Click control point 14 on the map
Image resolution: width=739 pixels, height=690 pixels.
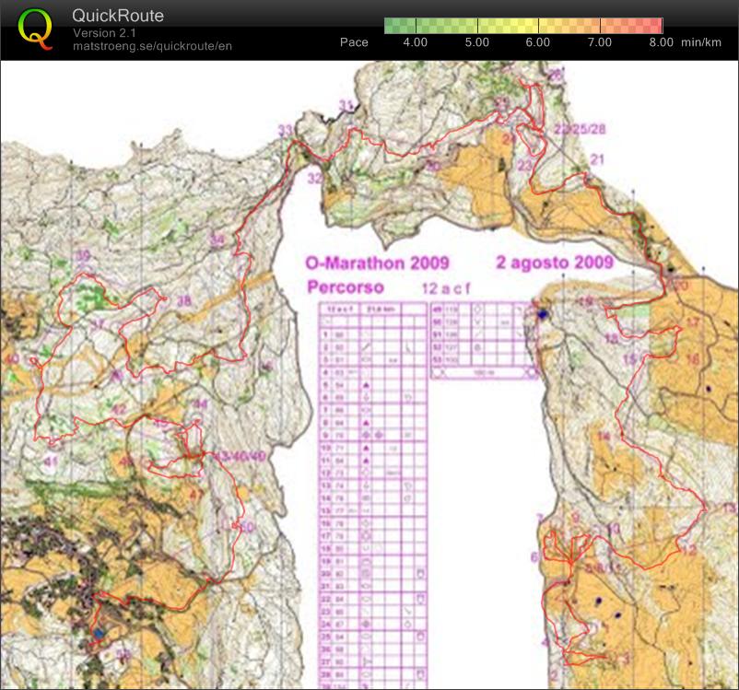tap(604, 436)
